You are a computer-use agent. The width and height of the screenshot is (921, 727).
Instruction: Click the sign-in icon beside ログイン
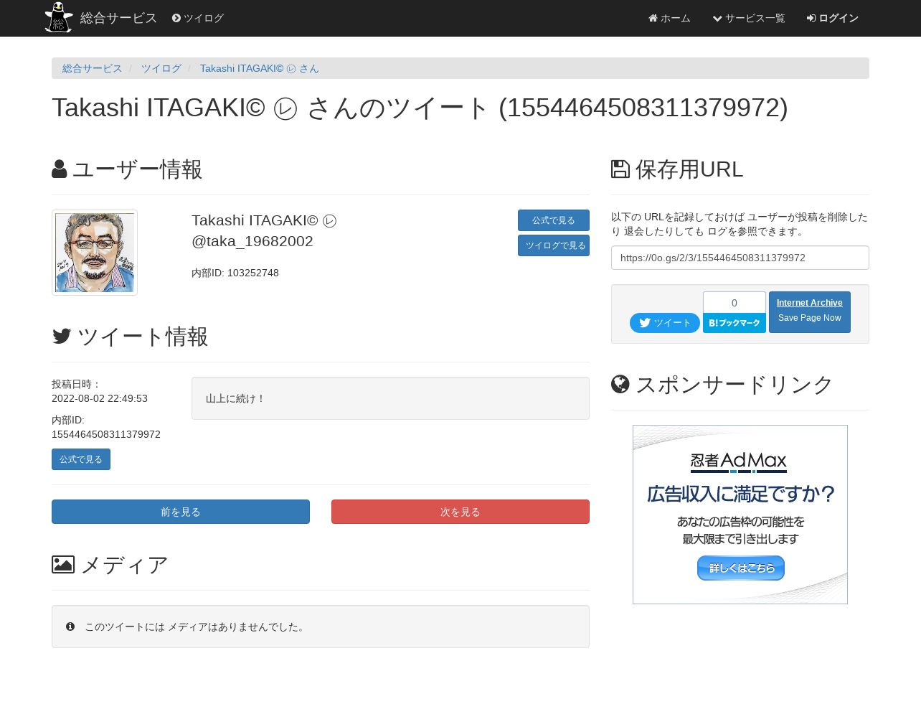point(811,18)
